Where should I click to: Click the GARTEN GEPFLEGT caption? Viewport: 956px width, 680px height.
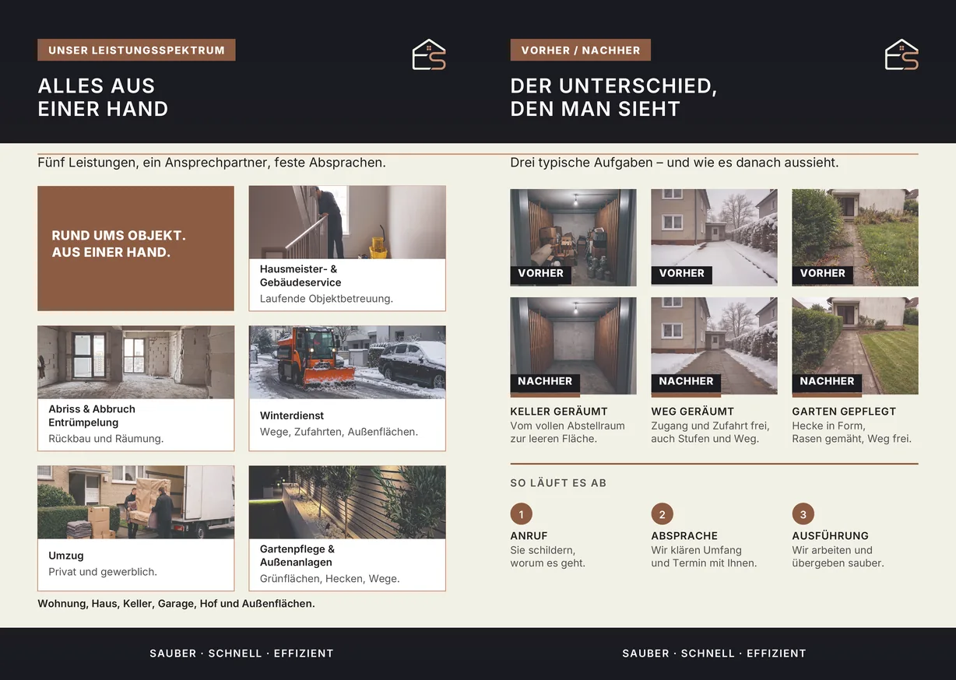pos(844,412)
